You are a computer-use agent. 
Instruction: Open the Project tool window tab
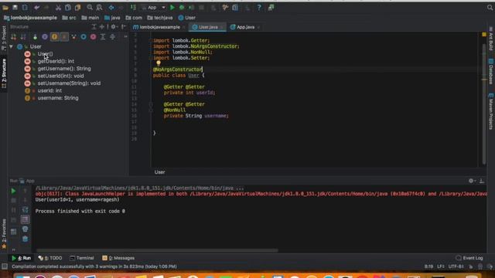(x=4, y=37)
